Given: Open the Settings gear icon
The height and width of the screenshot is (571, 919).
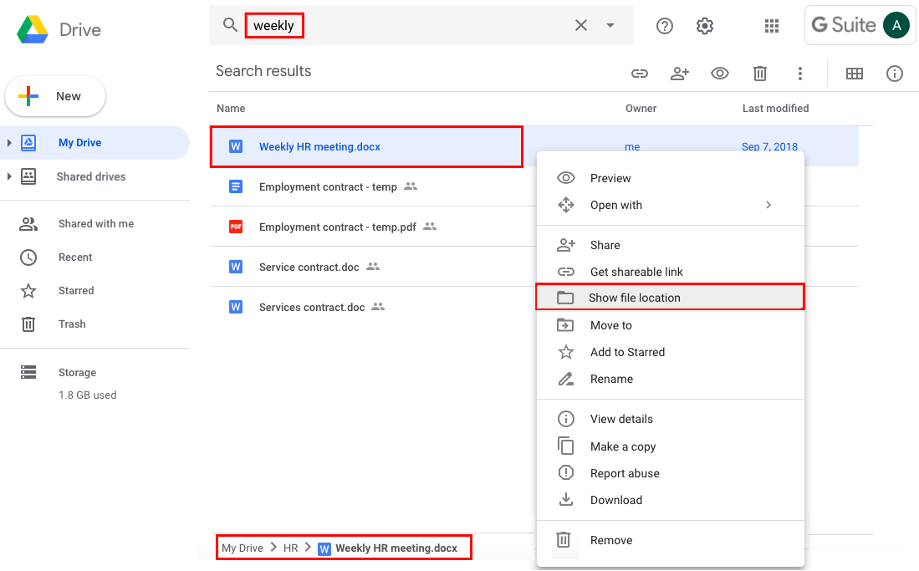Looking at the screenshot, I should pos(704,26).
